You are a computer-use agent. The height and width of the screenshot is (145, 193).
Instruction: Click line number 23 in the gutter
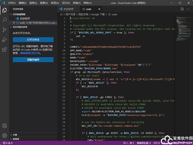[64, 97]
